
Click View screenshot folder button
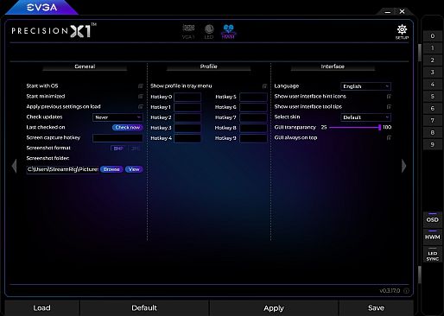[x=134, y=169]
